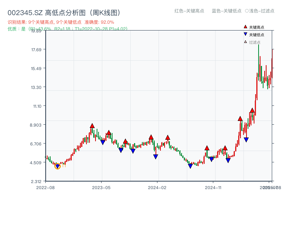Select the blue low triangle near 7.1 in the 2025 rally
Image resolution: width=302 pixels, height=226 pixels.
(246, 140)
